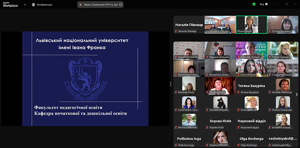The width and height of the screenshot is (300, 148).
Task: Select Андрій Литвинов's video thumbnail
Action: 189,50
